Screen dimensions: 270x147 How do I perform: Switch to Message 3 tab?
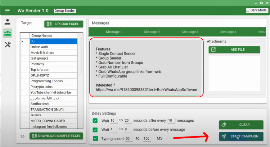coord(190,32)
